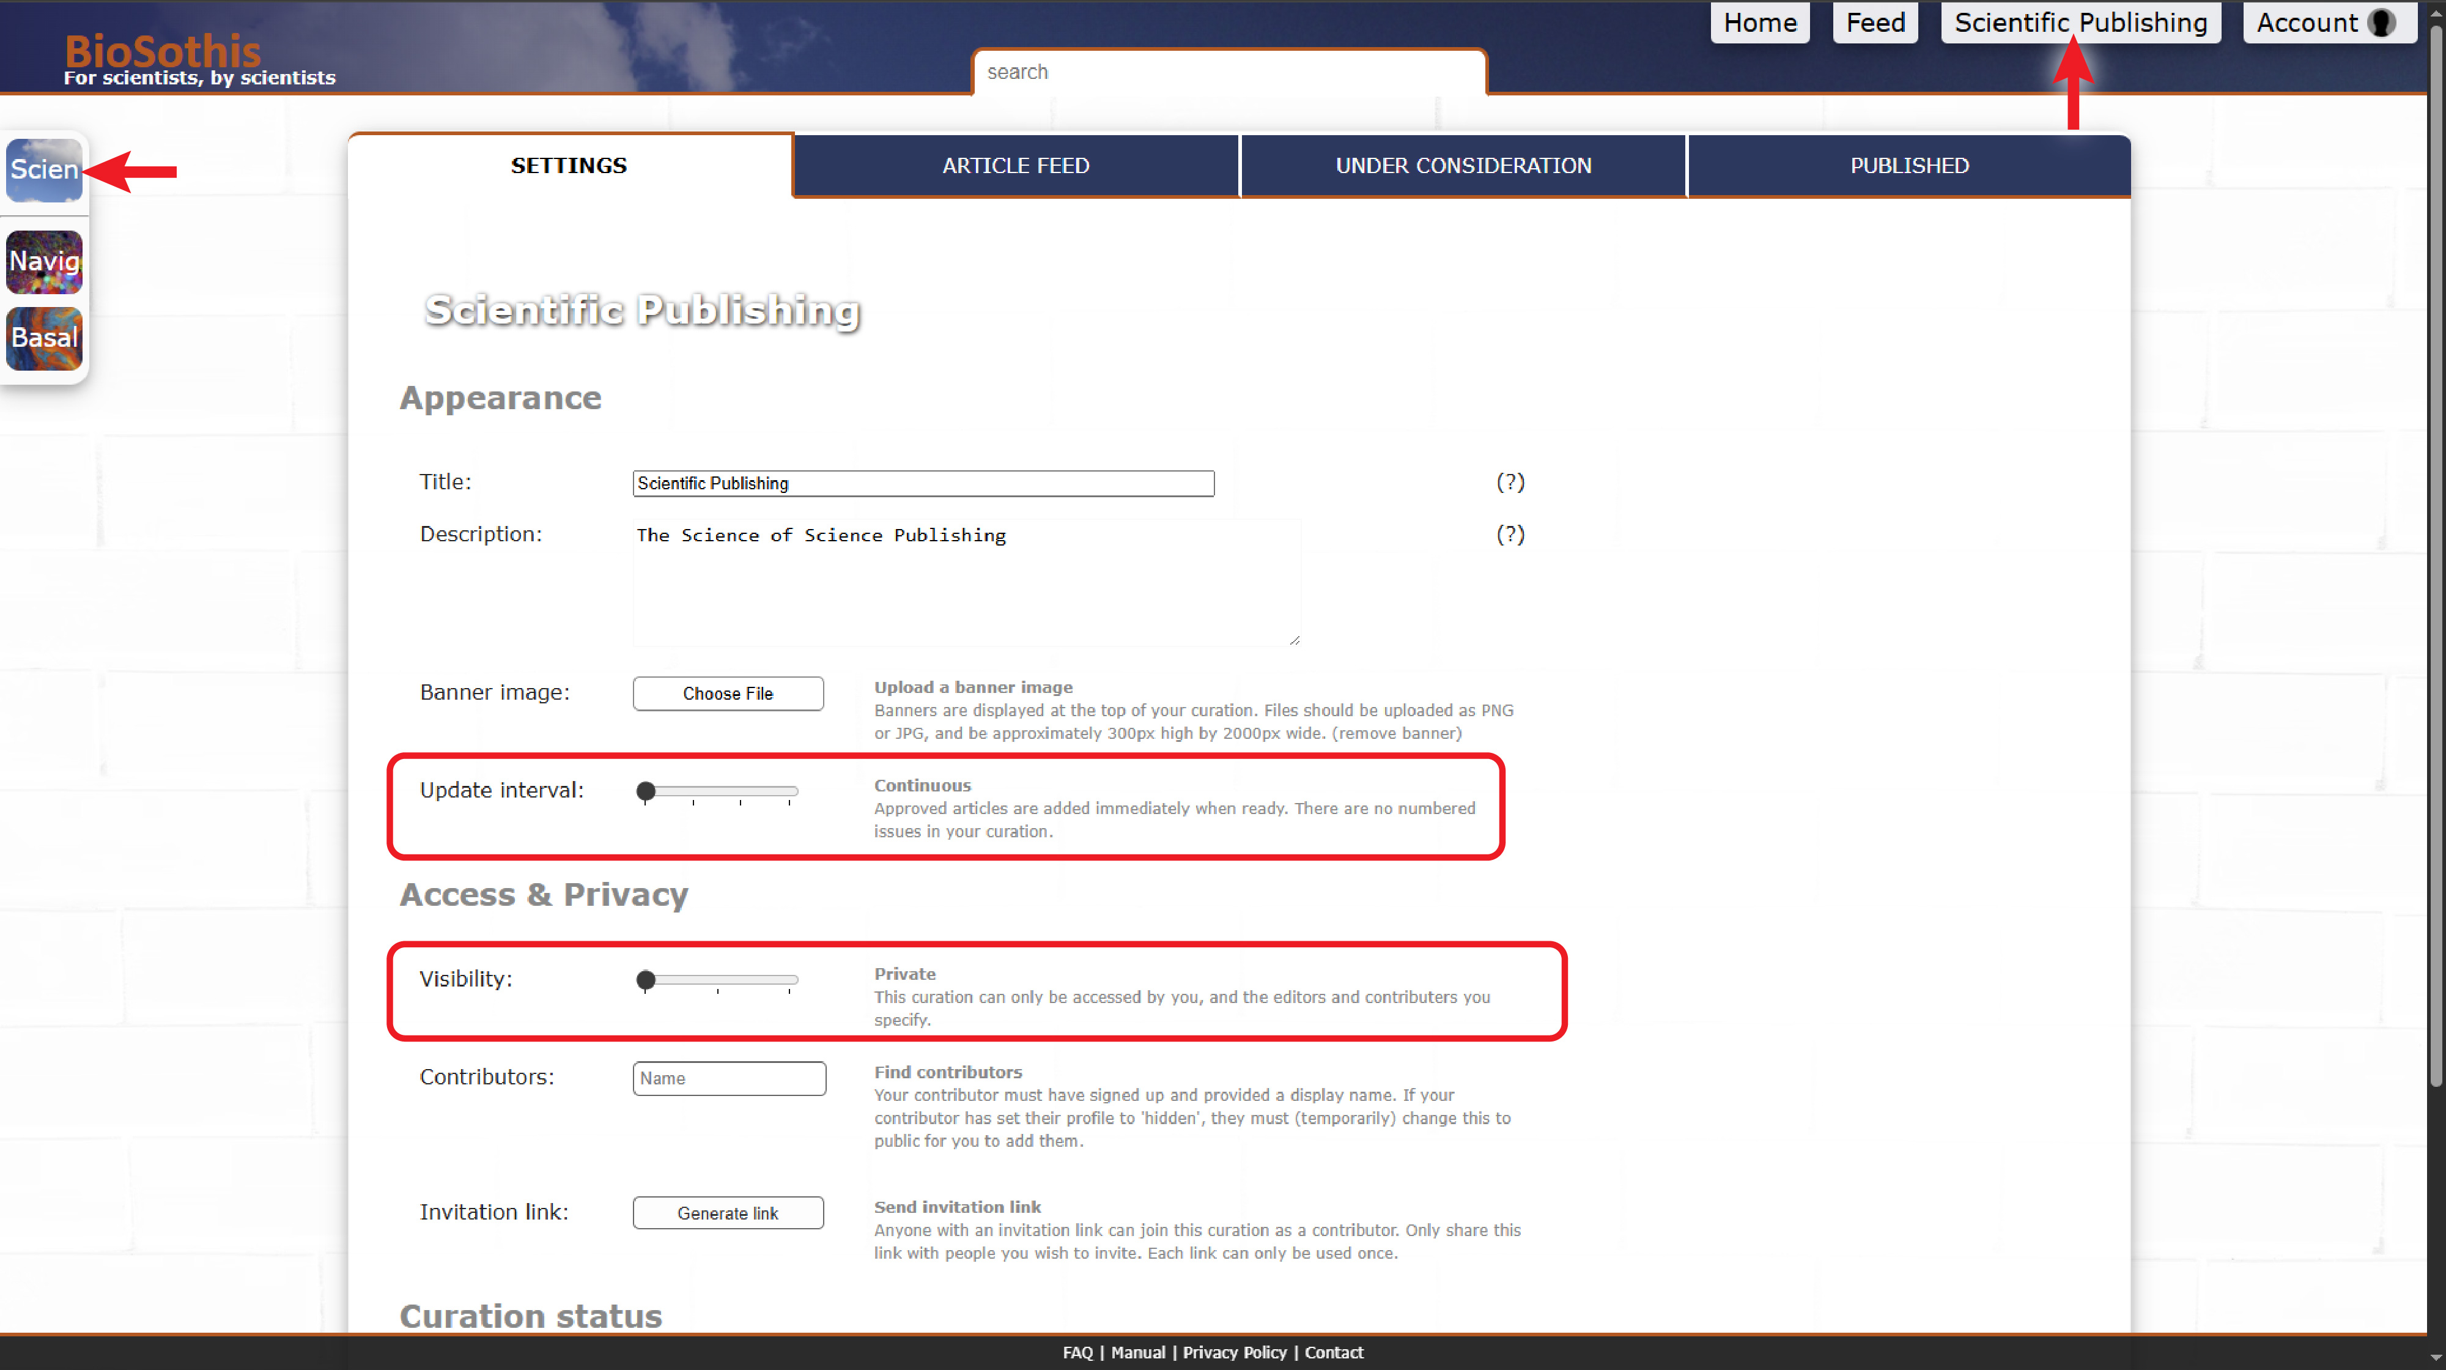
Task: Click the Description help question mark
Action: (x=1510, y=535)
